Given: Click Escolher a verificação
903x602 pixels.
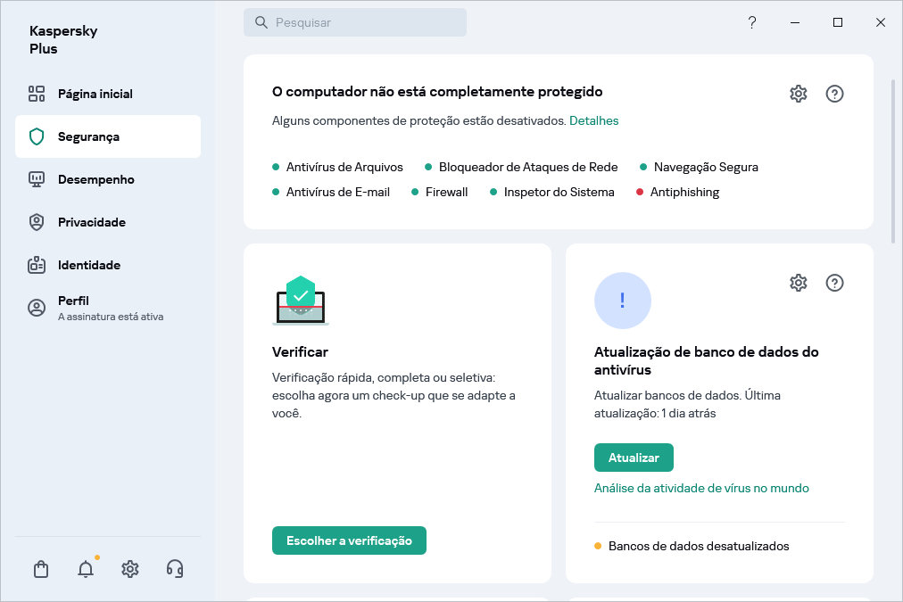Looking at the screenshot, I should 349,540.
